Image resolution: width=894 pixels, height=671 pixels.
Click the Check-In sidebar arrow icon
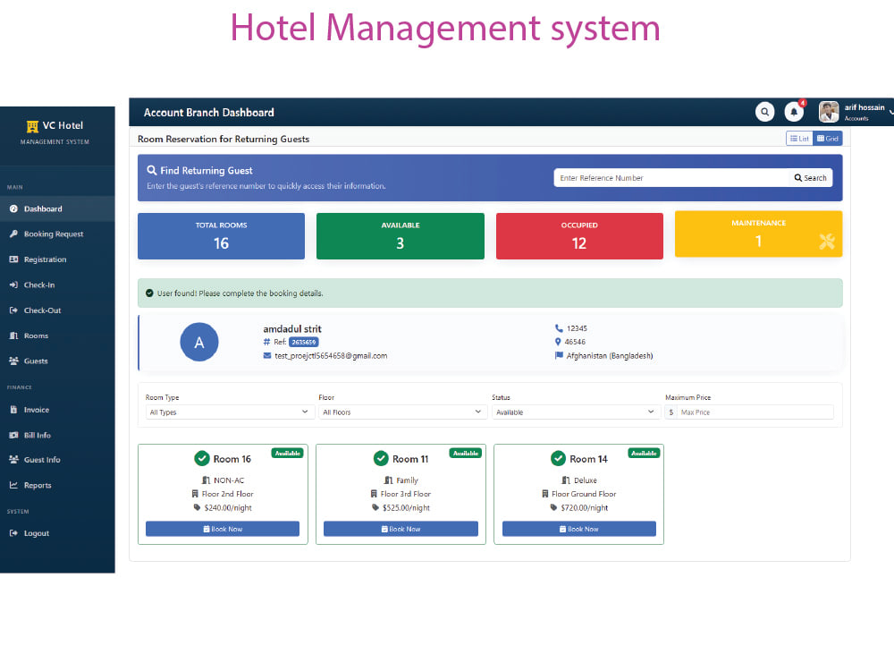click(13, 285)
